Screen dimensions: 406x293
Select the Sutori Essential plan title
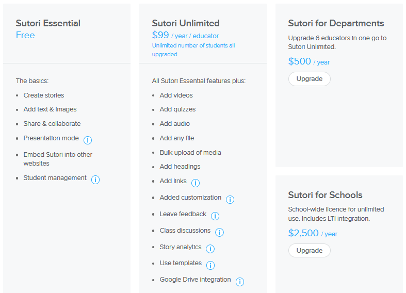pyautogui.click(x=48, y=23)
